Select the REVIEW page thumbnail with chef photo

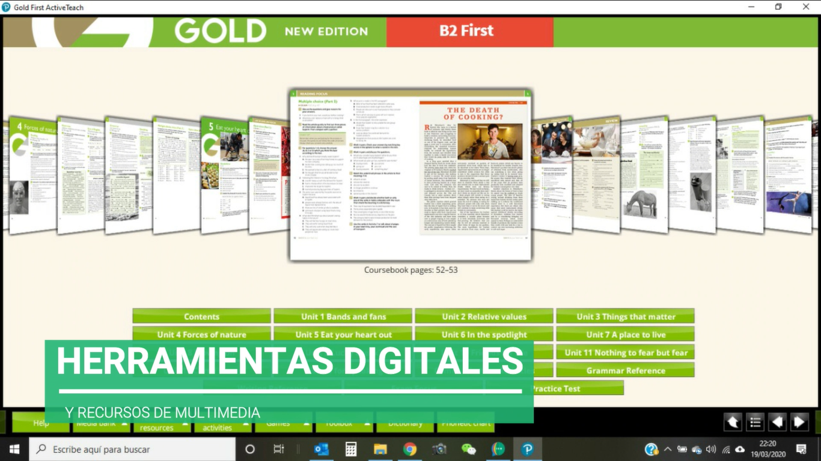coord(596,175)
